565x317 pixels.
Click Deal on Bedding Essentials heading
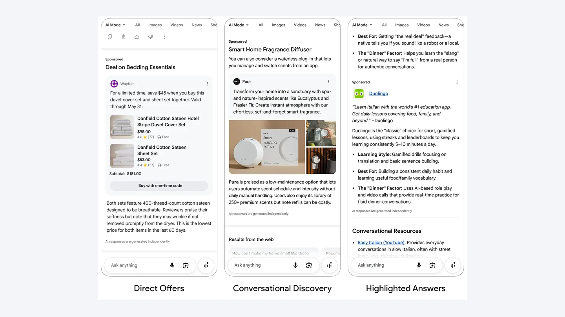point(140,67)
